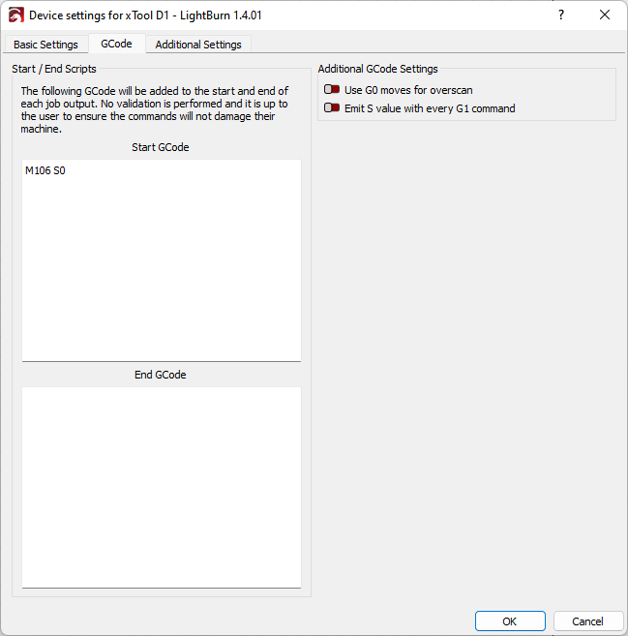Enable Use G0 moves for overscan
The image size is (628, 636).
[x=332, y=89]
